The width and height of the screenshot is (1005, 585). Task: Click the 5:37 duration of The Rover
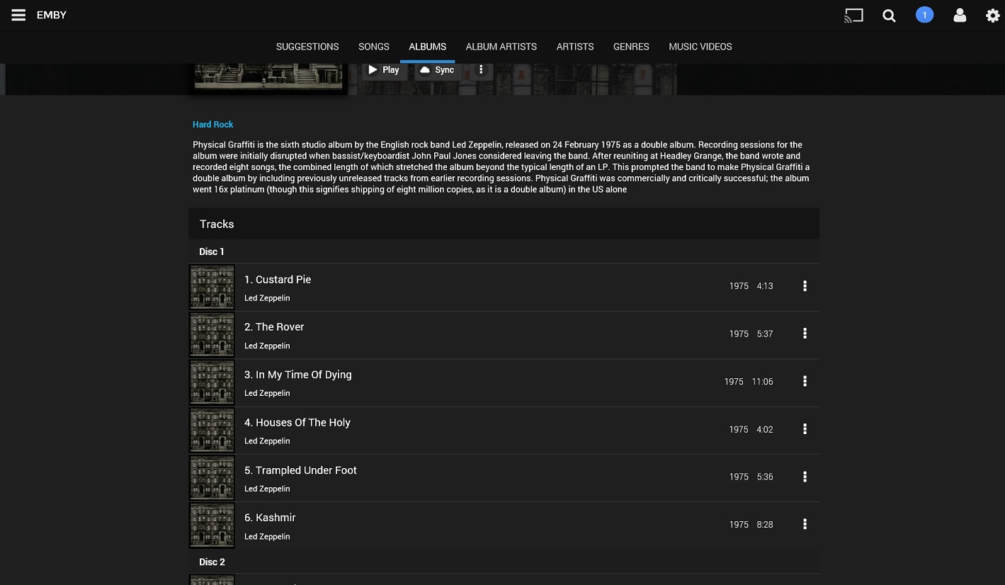tap(765, 334)
